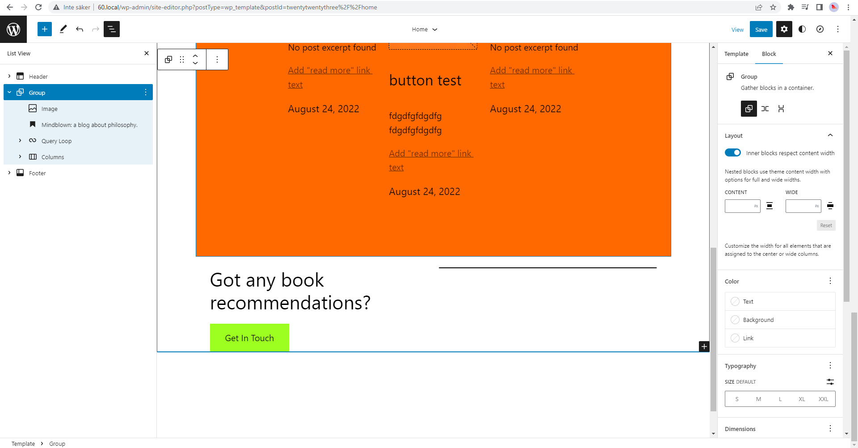
Task: Move the Group block up
Action: pos(195,56)
